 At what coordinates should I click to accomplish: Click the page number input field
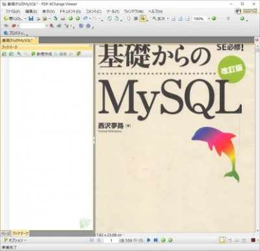[111, 241]
